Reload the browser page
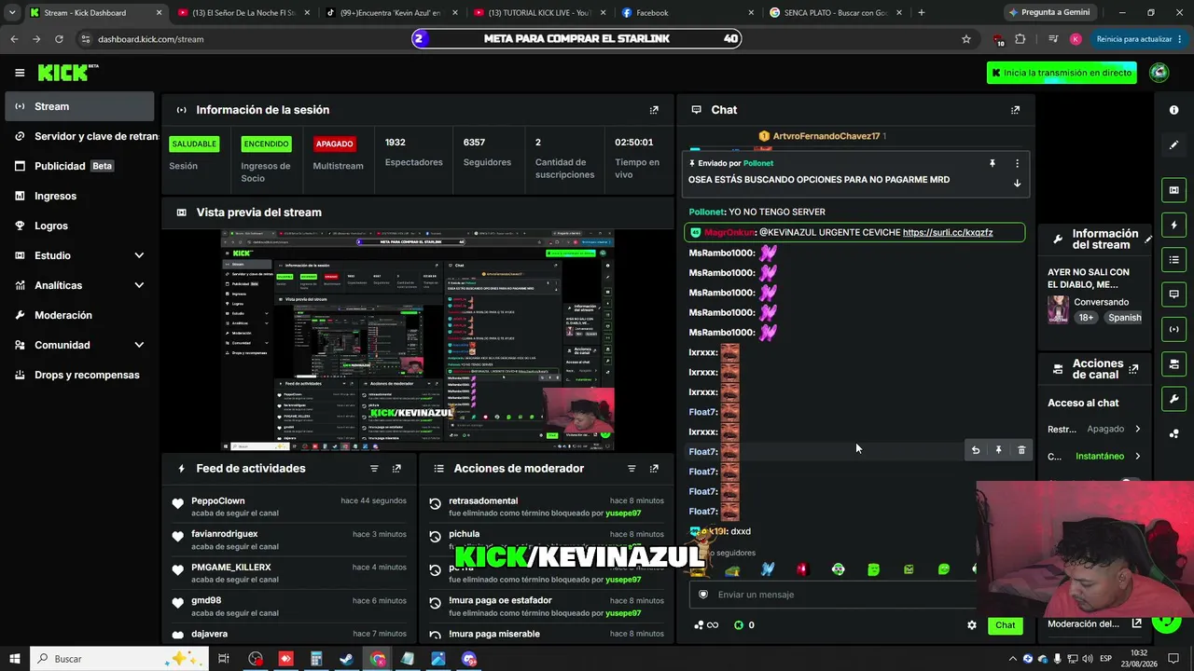 pyautogui.click(x=59, y=39)
